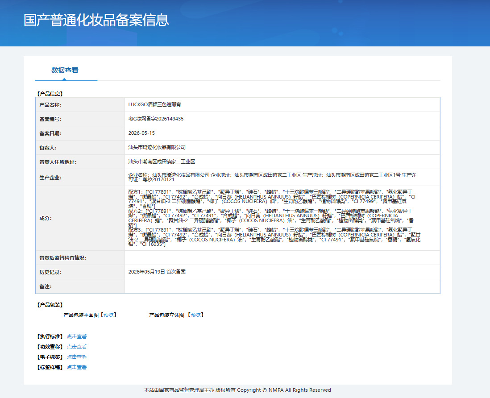This screenshot has width=490, height=398.
Task: Click the 【标签样稿】 label
Action: pos(50,367)
